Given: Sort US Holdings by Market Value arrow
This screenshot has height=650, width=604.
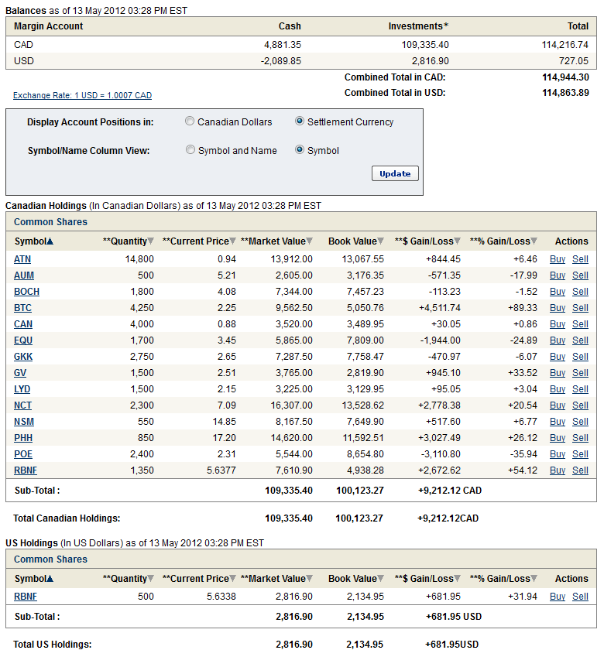Looking at the screenshot, I should (310, 579).
